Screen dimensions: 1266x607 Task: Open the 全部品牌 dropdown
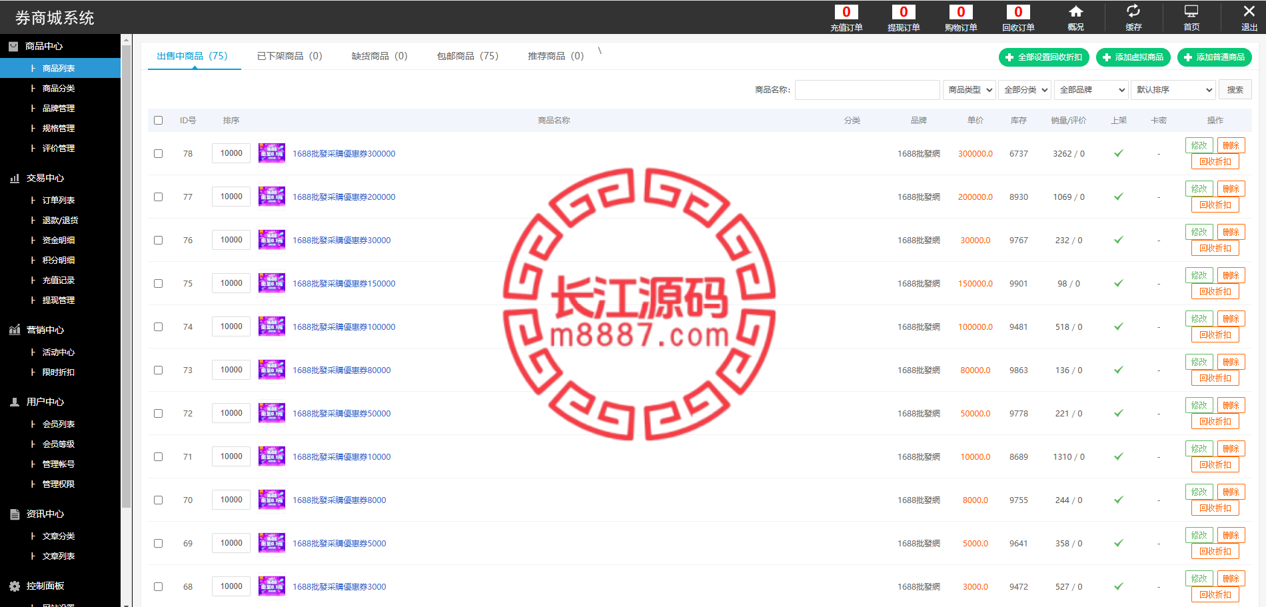click(x=1091, y=89)
